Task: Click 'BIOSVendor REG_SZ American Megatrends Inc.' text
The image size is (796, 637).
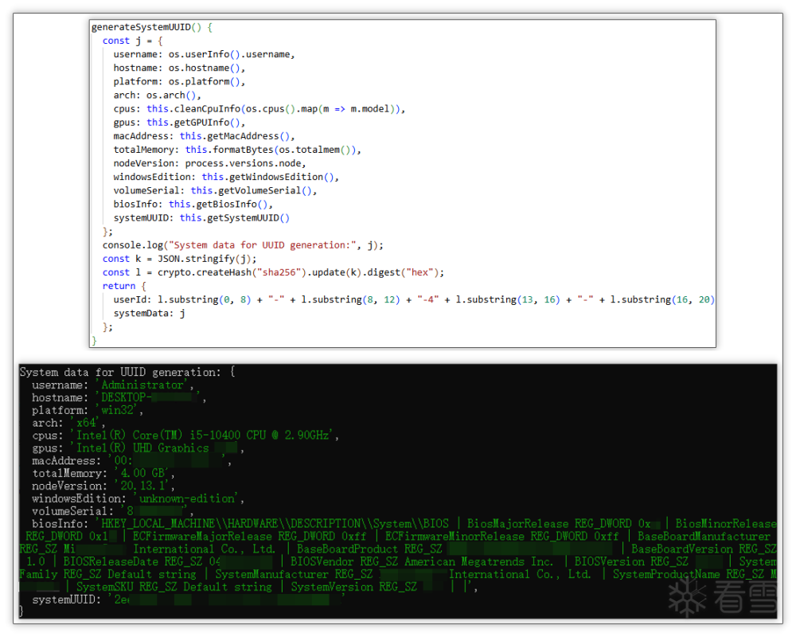Action: pos(422,562)
